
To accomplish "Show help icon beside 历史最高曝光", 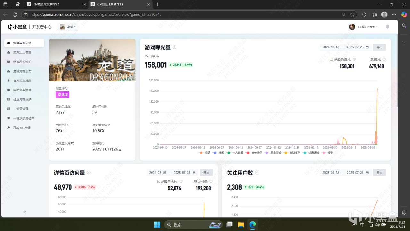I will [x=354, y=59].
